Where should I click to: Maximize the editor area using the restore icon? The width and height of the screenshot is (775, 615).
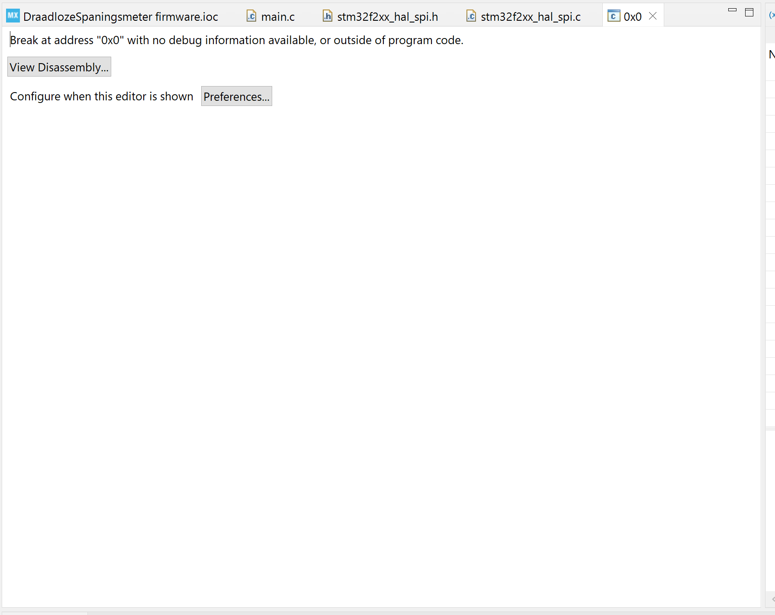[749, 12]
